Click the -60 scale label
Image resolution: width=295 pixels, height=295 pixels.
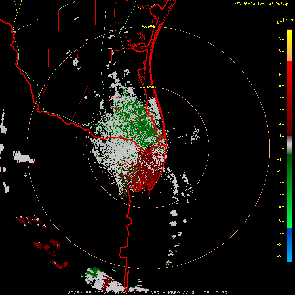pos(280,220)
